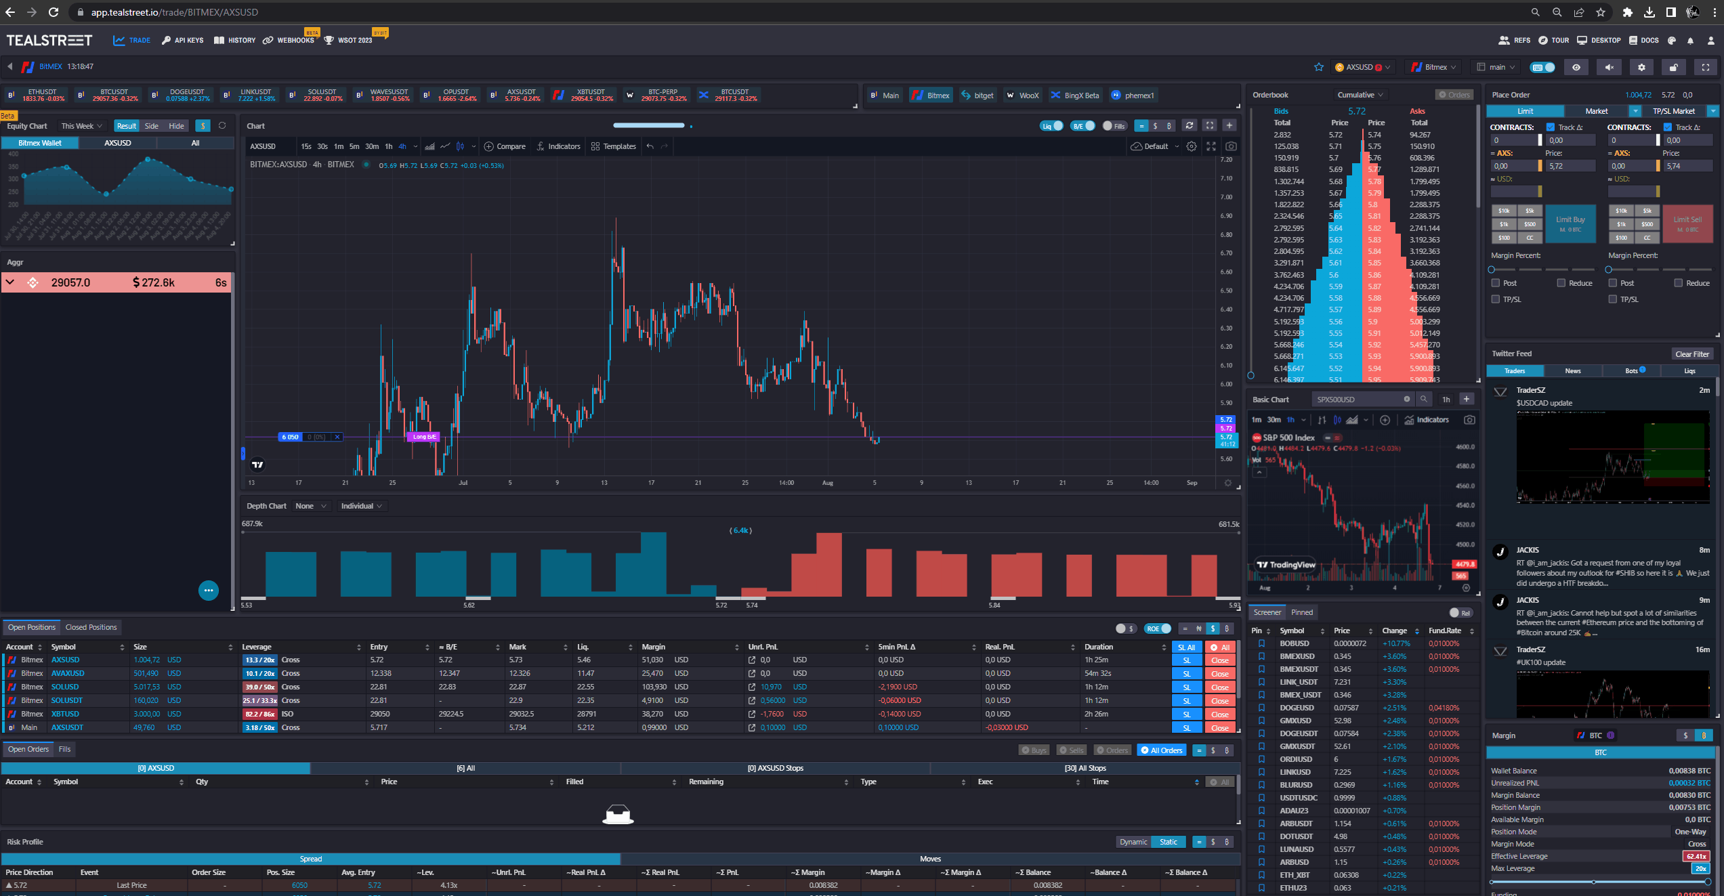This screenshot has width=1724, height=896.
Task: Open Compare symbol tool
Action: click(x=505, y=146)
